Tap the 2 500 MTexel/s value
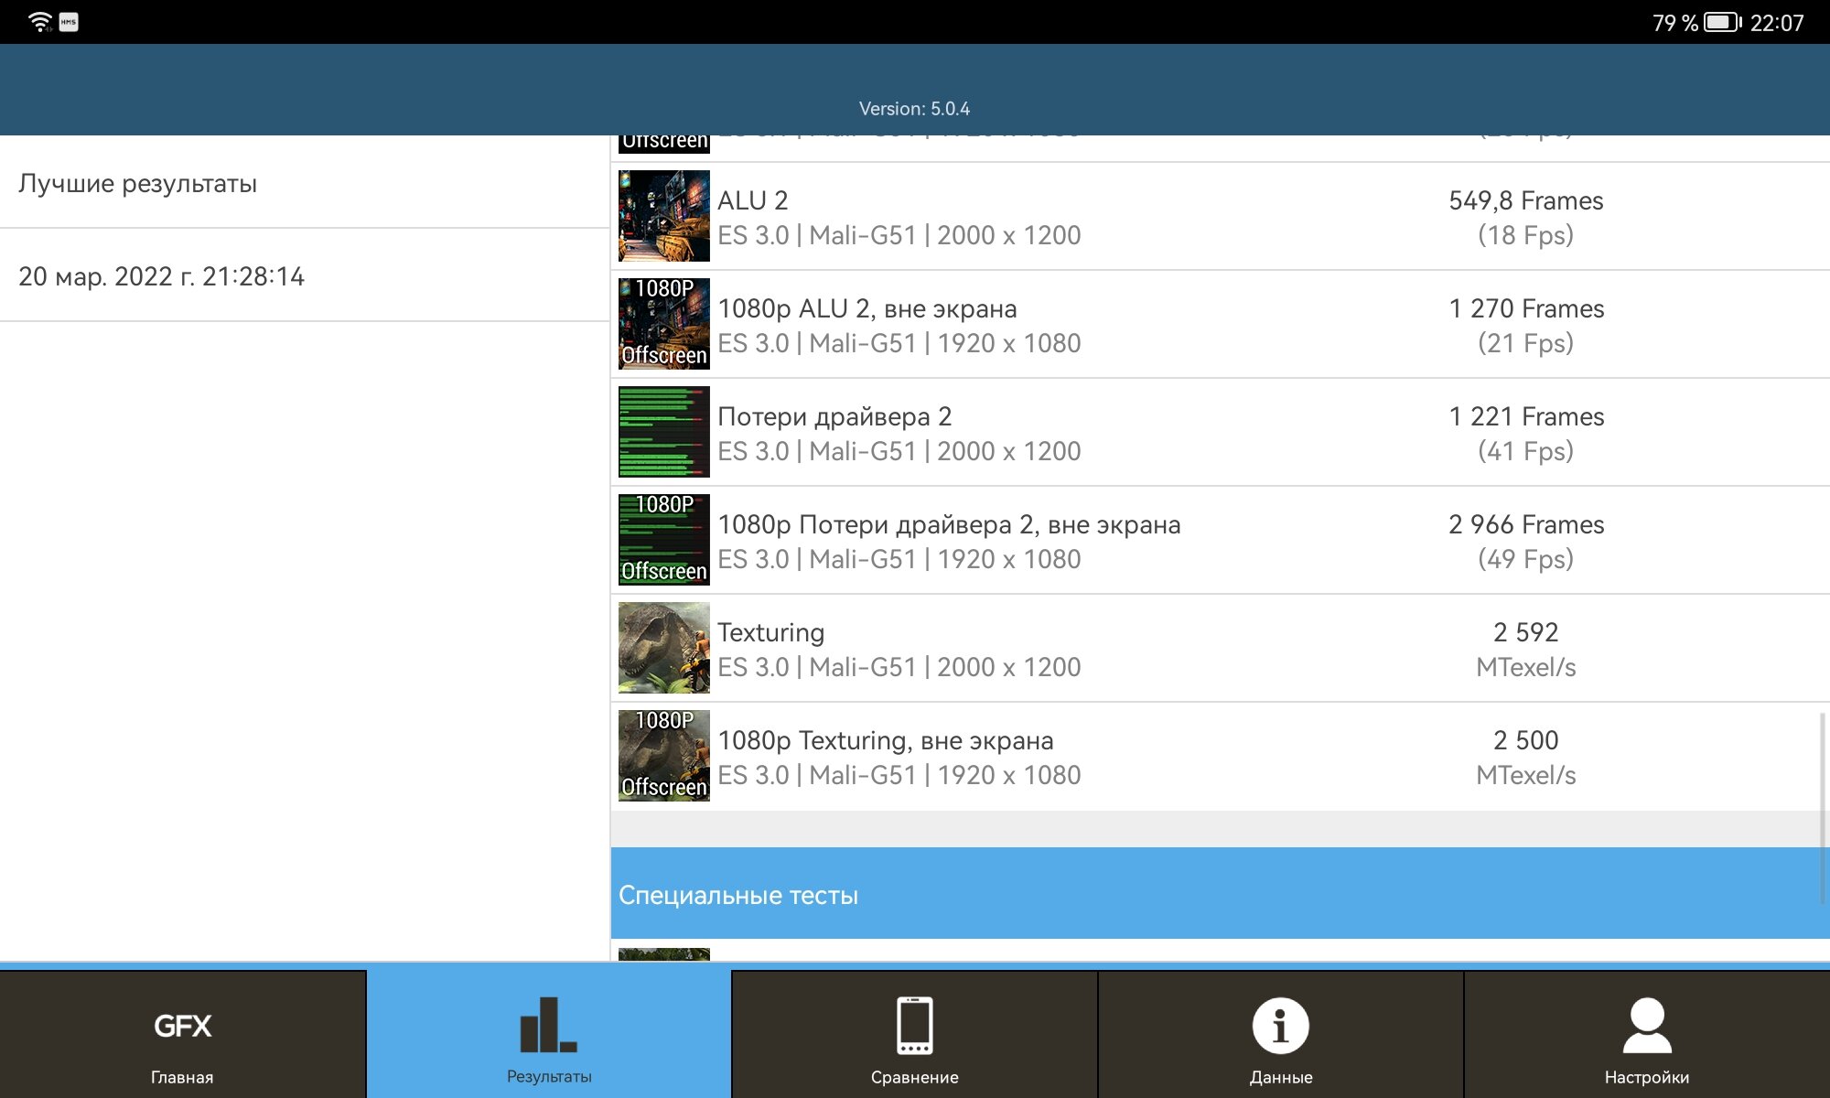1830x1098 pixels. (1526, 757)
